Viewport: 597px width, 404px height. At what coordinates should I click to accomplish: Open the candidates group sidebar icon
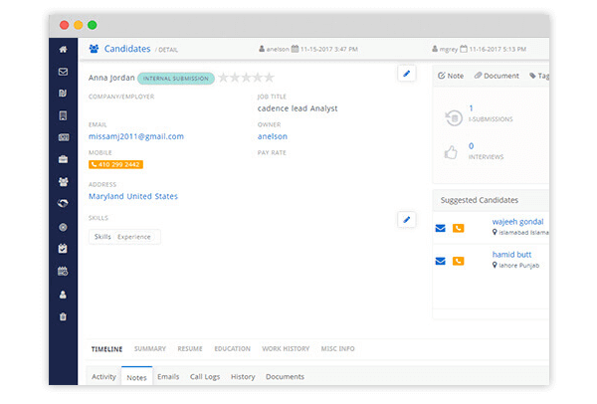pos(64,182)
